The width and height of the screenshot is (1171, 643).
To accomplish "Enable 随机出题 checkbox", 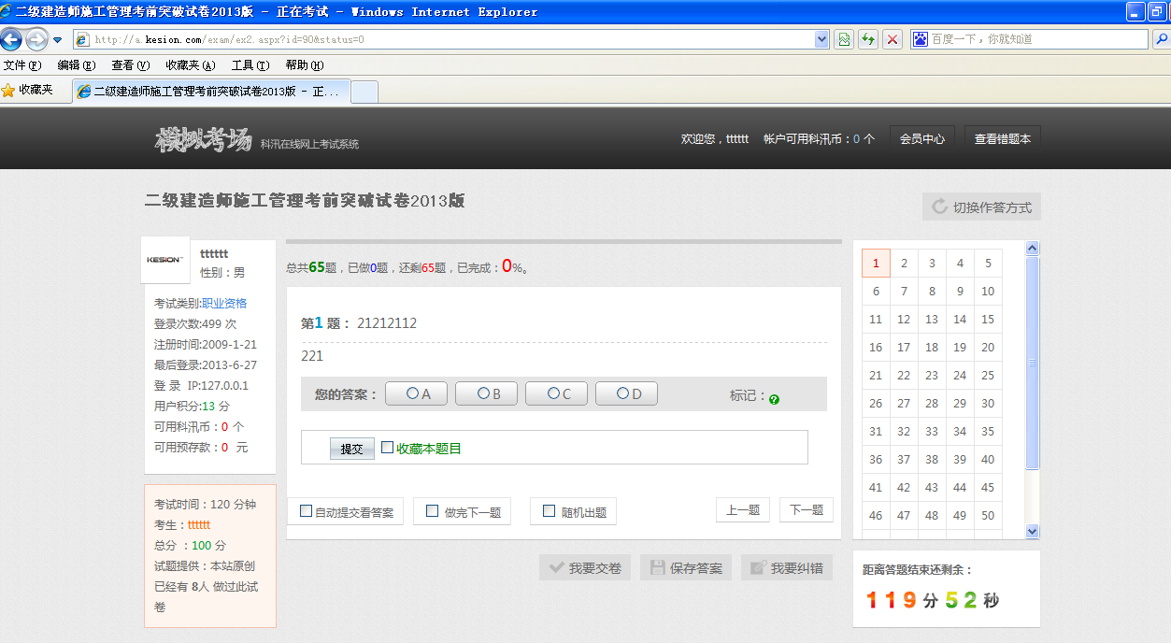I will 550,511.
